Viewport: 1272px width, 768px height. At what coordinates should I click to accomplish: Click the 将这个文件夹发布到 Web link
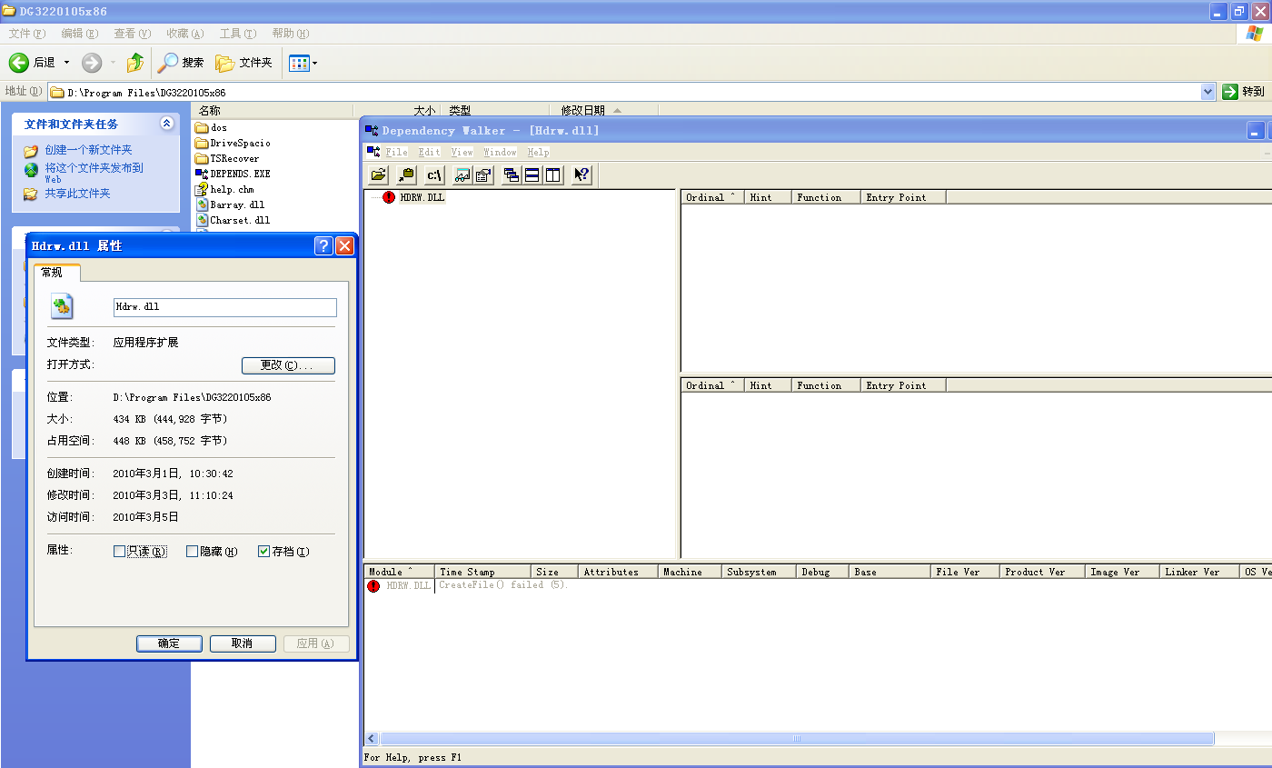(x=94, y=173)
